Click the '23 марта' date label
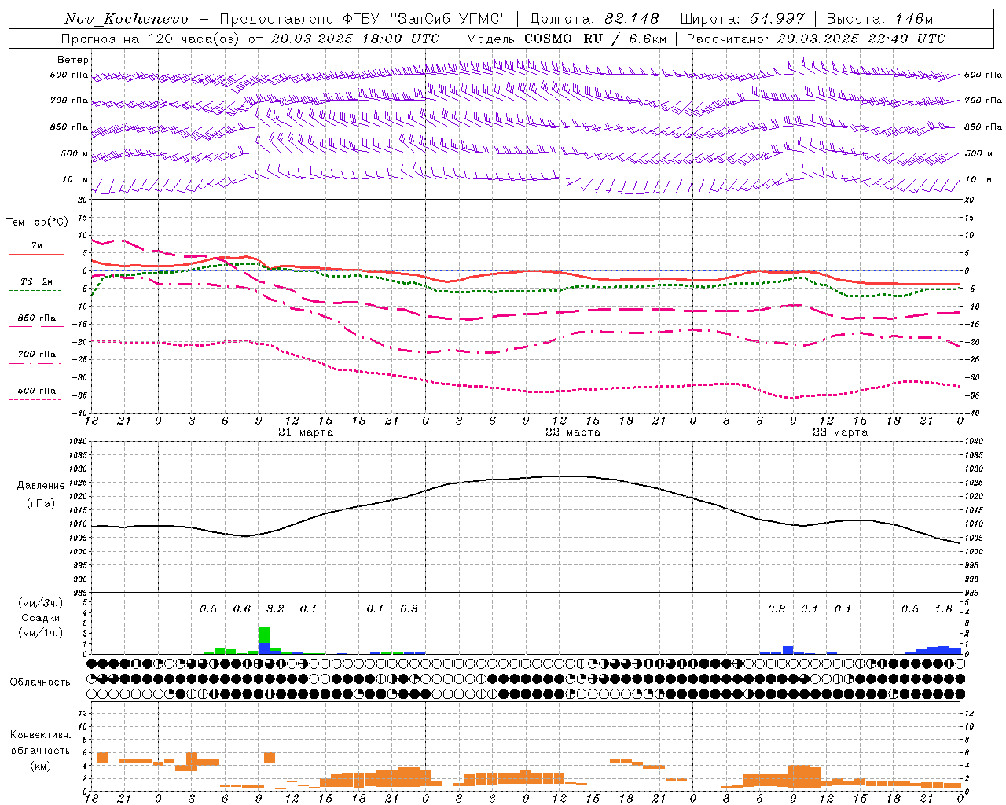The height and width of the screenshot is (805, 1006). 840,432
